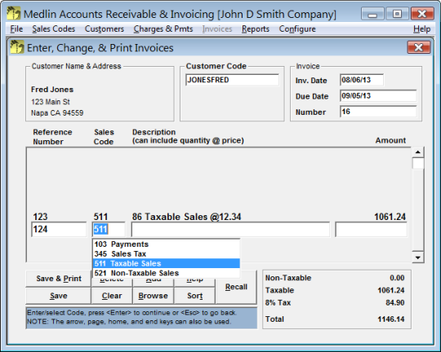
Task: Open the Reports menu
Action: pyautogui.click(x=256, y=29)
